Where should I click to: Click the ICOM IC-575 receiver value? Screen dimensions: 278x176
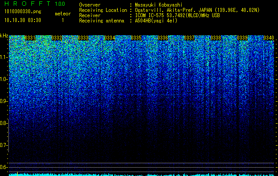pos(177,15)
